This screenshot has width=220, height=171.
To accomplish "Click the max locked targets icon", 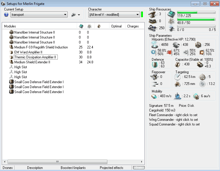I will [202, 77].
